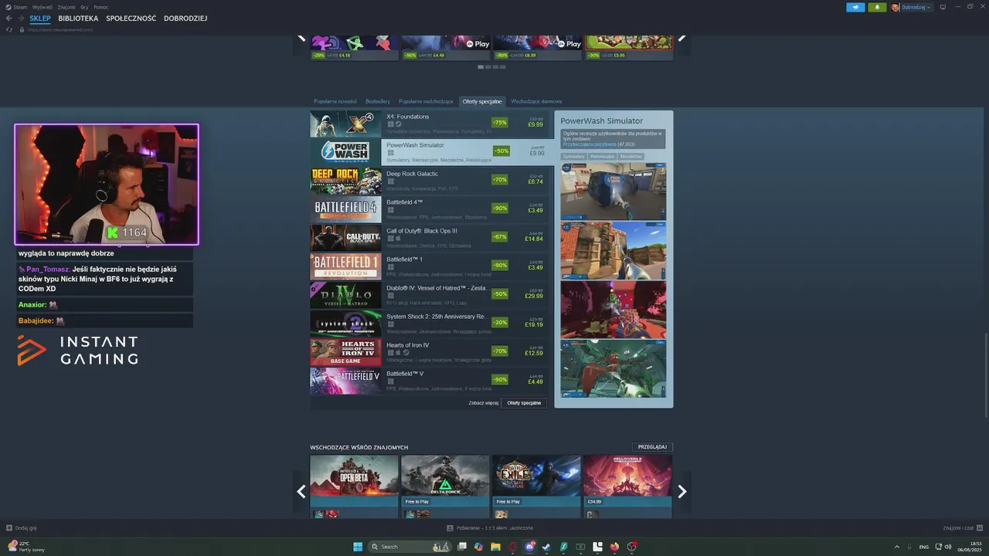Open the downloads status Pobieranie bar
Screen dimensions: 989x556
click(x=490, y=528)
